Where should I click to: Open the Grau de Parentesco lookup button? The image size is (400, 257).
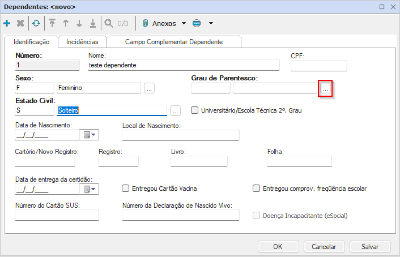[x=325, y=88]
